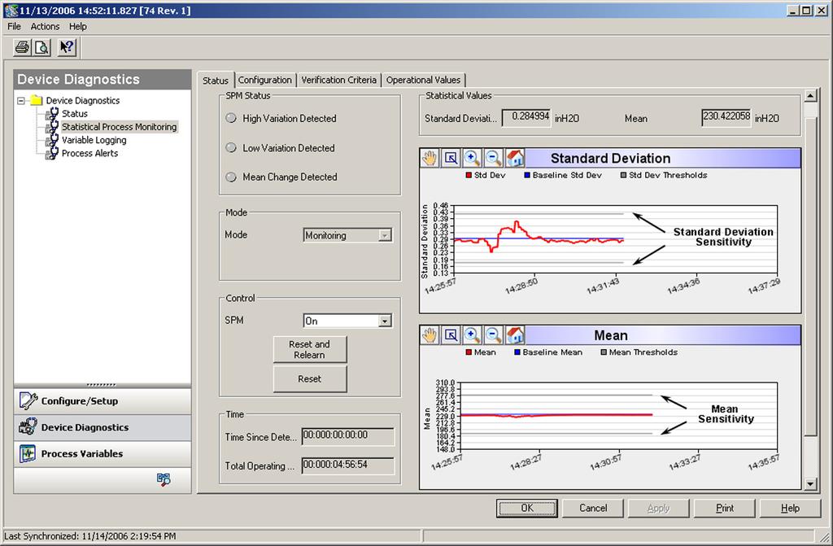Click the Device Diagnostics folder icon
833x546 pixels.
tap(36, 100)
